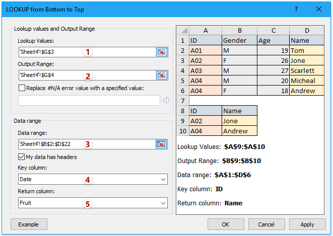333x236 pixels.
Task: Uncheck My data has headers
Action: pyautogui.click(x=22, y=157)
